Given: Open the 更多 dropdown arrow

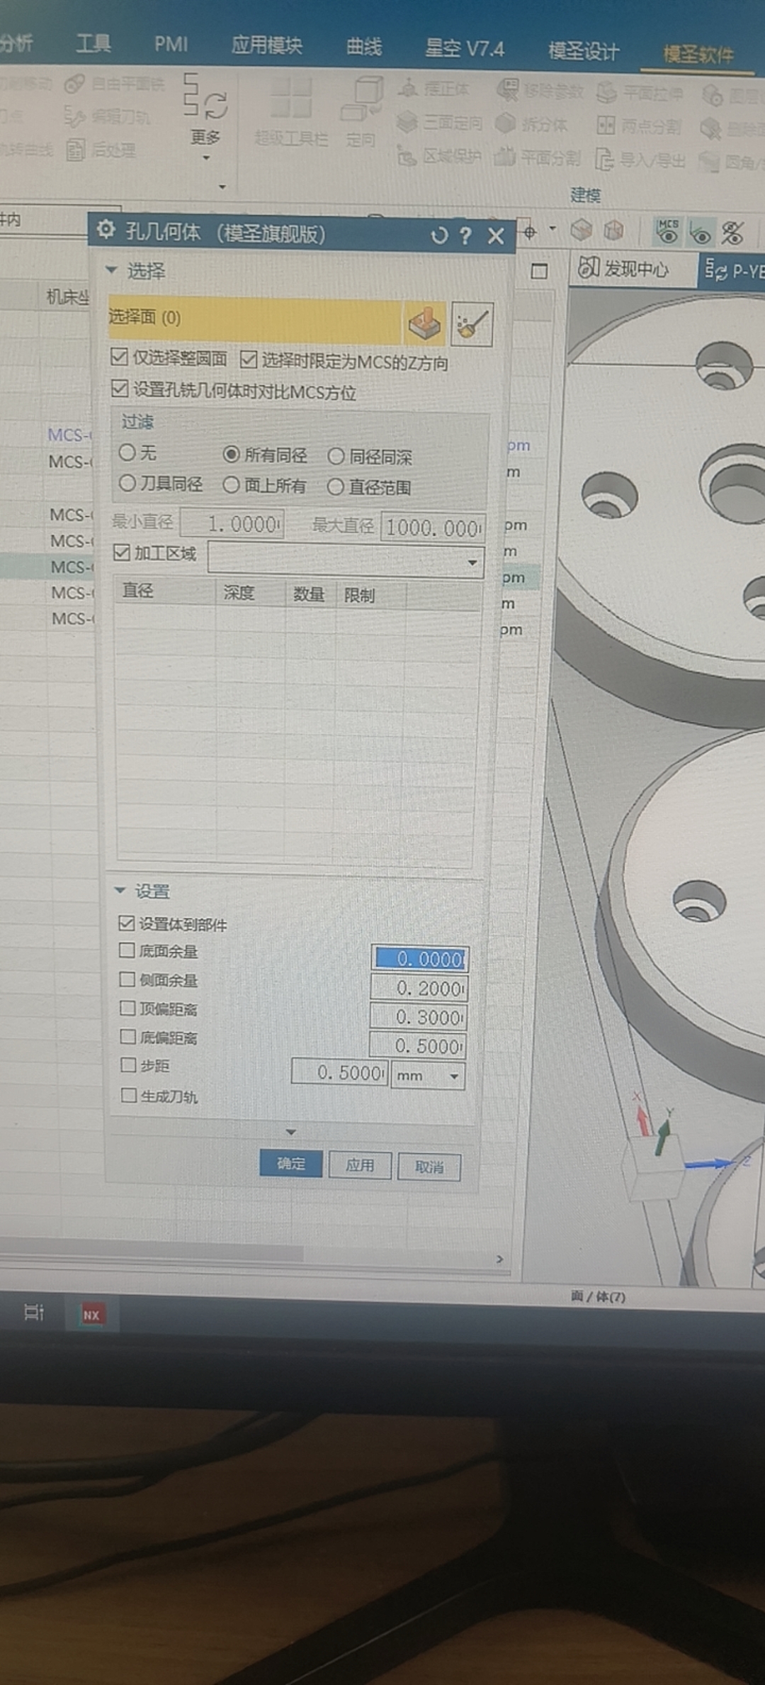Looking at the screenshot, I should click(206, 157).
